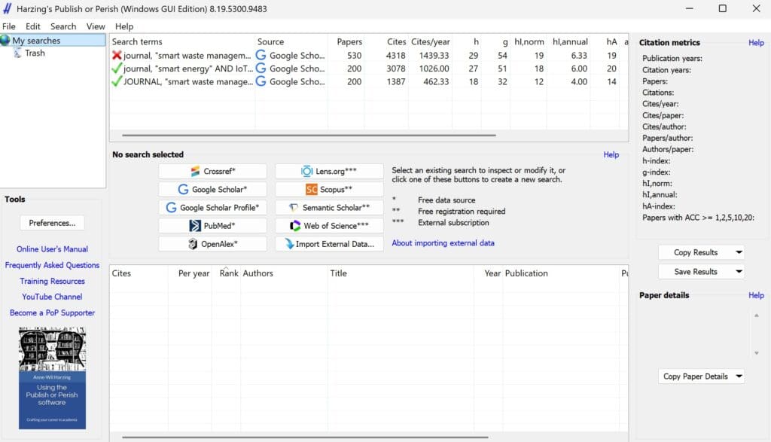Click the Trash bin icon
Image resolution: width=771 pixels, height=442 pixels.
(x=17, y=53)
